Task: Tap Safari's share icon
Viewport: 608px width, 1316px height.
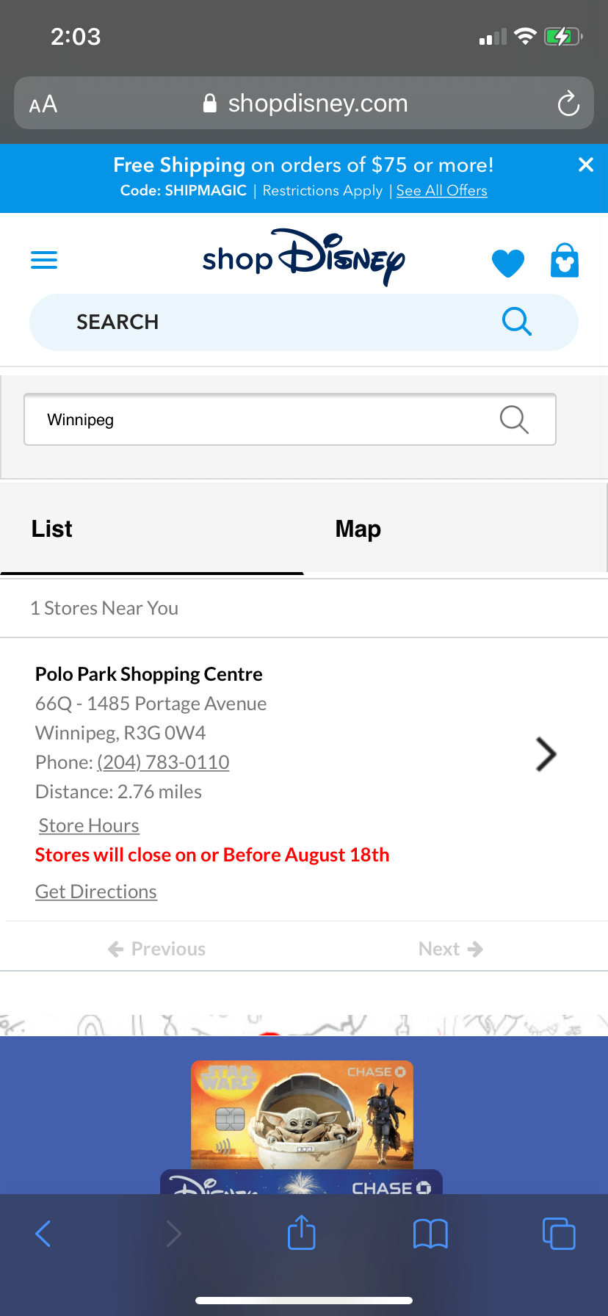Action: [x=301, y=1233]
